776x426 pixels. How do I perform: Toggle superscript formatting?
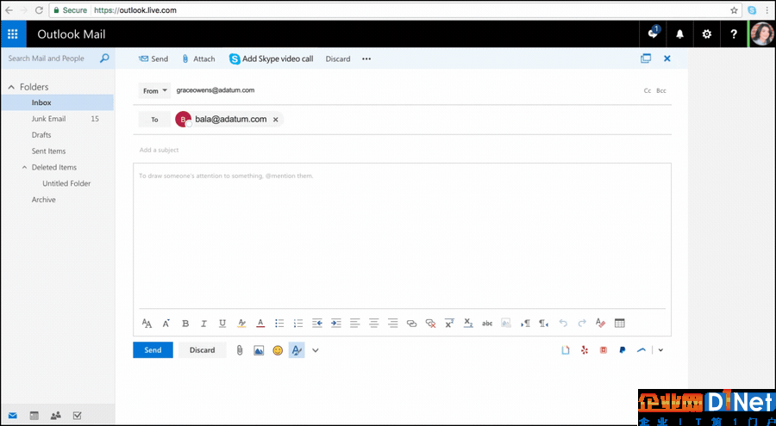click(x=449, y=324)
